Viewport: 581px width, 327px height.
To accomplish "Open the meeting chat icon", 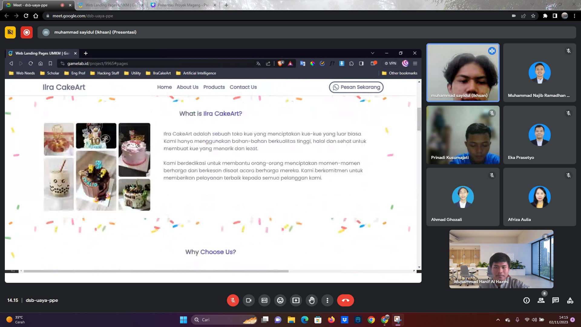I will [x=556, y=300].
